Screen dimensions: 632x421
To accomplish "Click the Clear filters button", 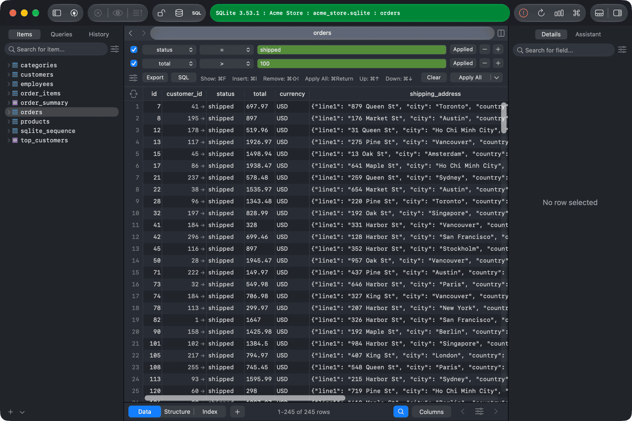I will coord(433,77).
